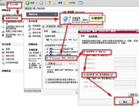
Task: Open Search (搜索) from the toolbar
Action: pyautogui.click(x=58, y=3)
